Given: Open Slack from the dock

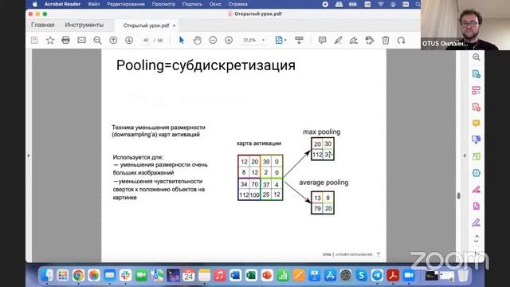Looking at the screenshot, I should coord(126,276).
